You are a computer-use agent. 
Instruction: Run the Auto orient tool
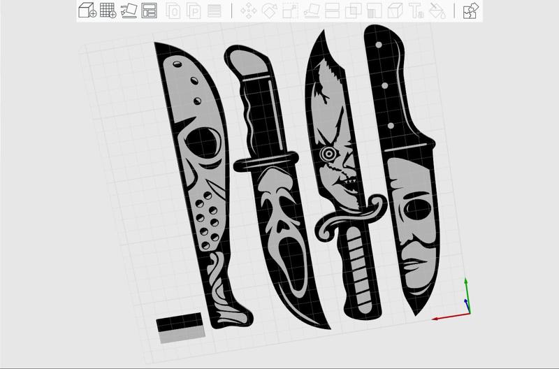point(129,10)
